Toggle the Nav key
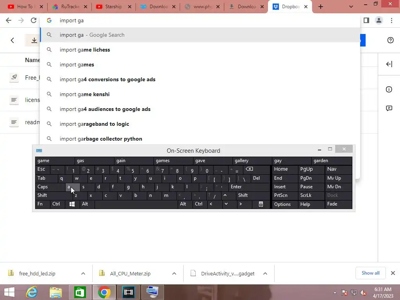The image size is (400, 300). tap(339, 170)
